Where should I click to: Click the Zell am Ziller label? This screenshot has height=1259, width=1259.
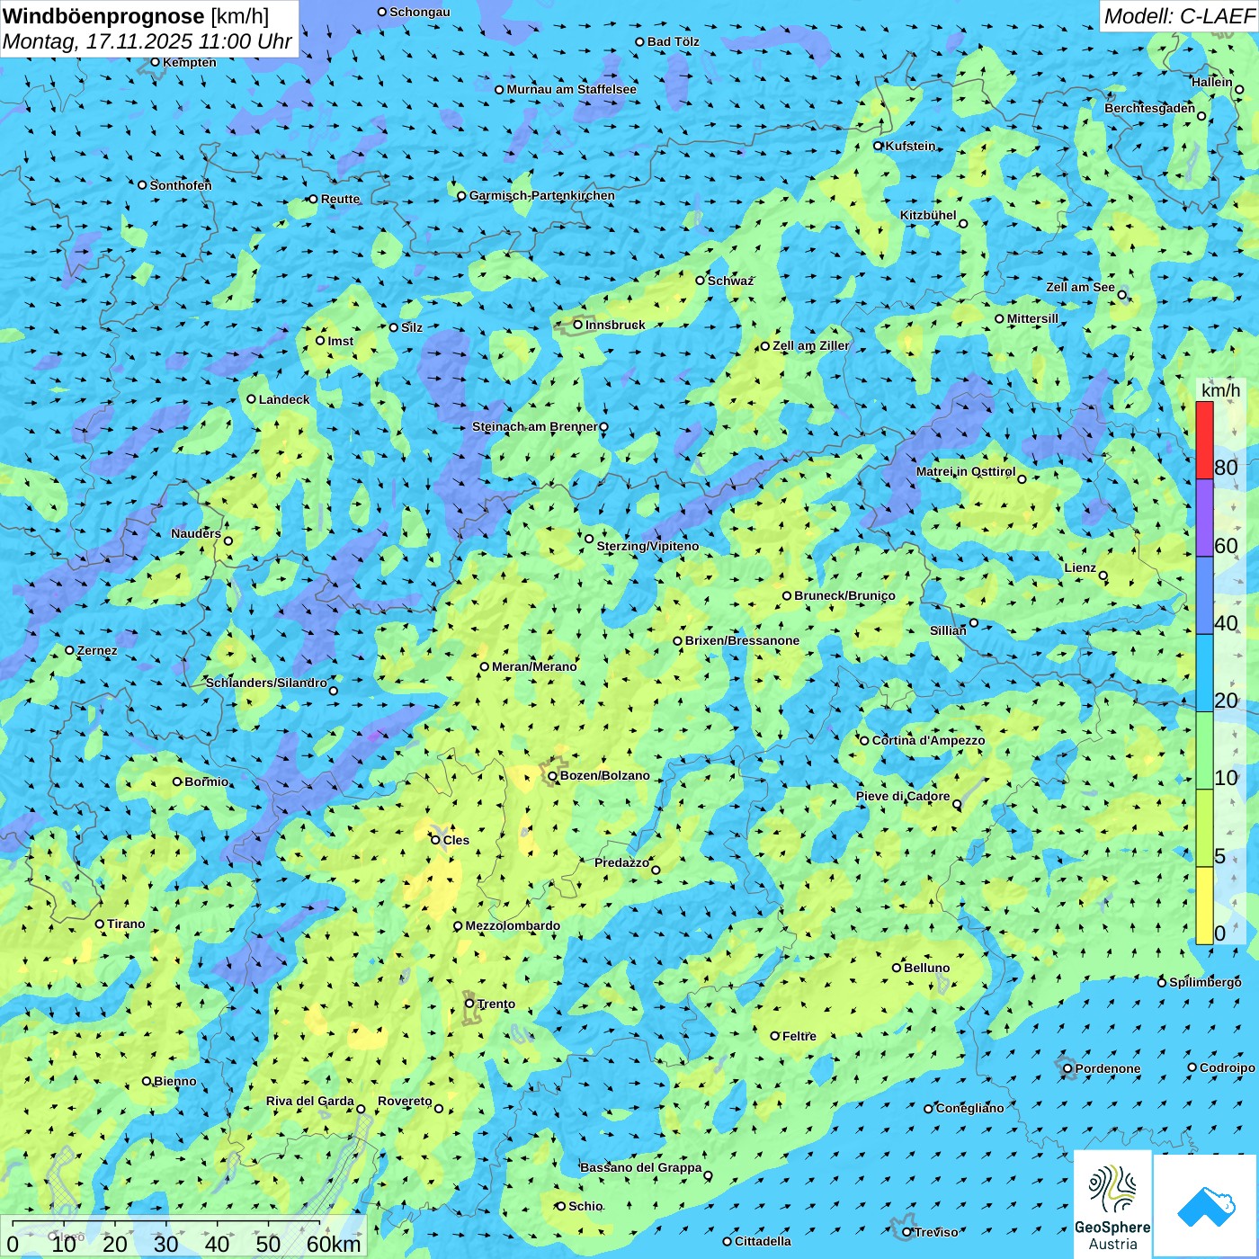[x=810, y=345]
